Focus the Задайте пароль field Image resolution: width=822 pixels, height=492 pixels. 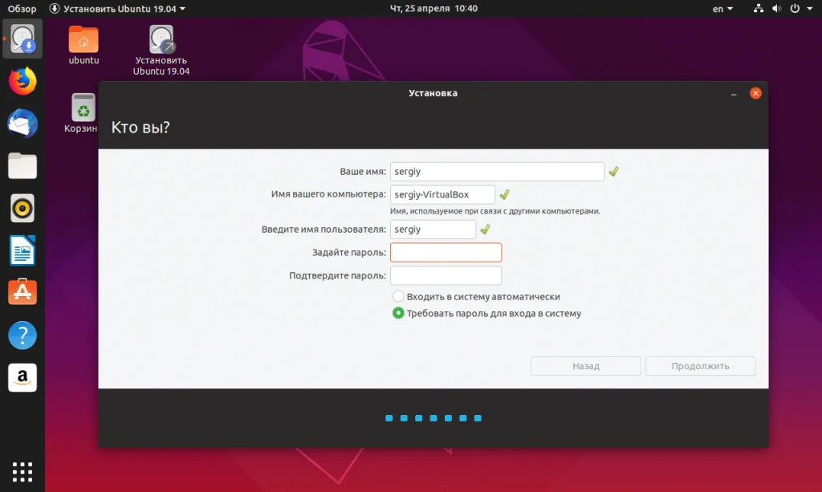[x=446, y=253]
